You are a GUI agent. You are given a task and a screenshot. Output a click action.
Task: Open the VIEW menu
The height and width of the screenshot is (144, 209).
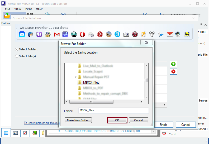(x=18, y=9)
